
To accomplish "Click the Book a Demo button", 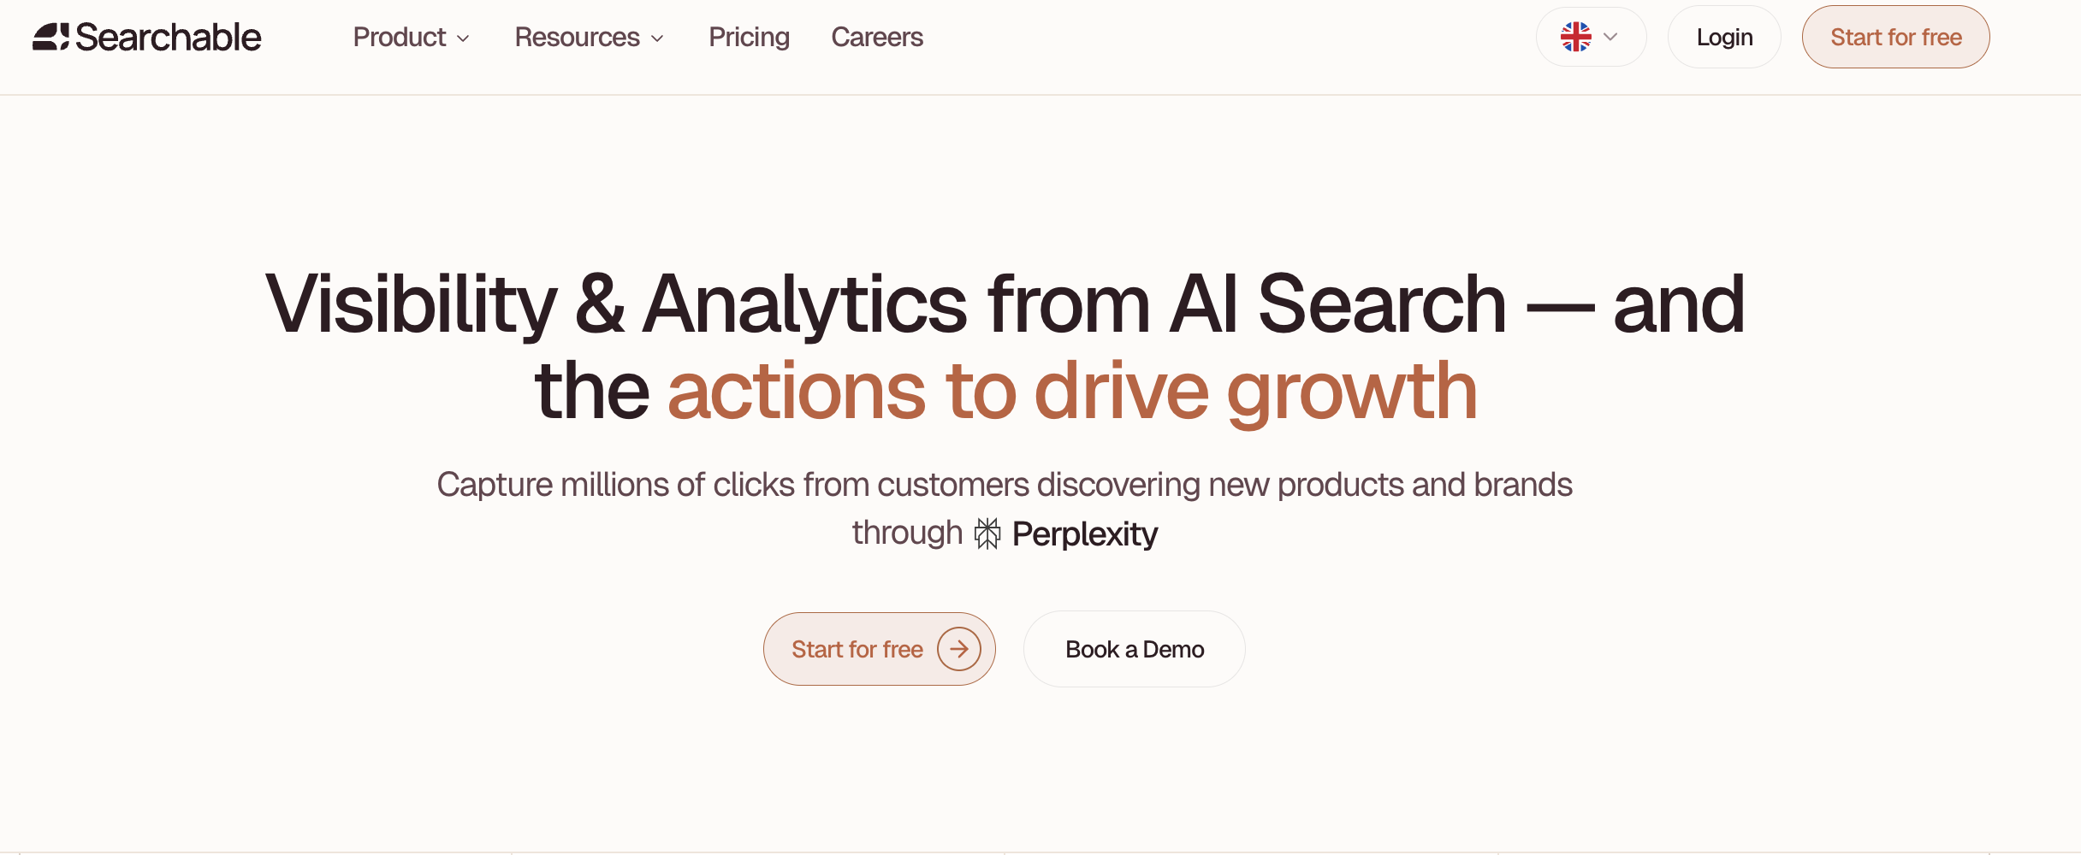I will click(1134, 649).
